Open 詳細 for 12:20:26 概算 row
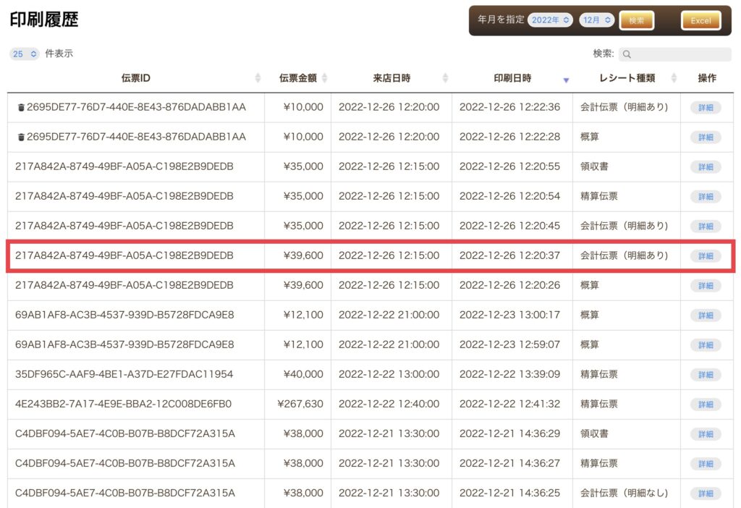The width and height of the screenshot is (741, 508). [706, 286]
